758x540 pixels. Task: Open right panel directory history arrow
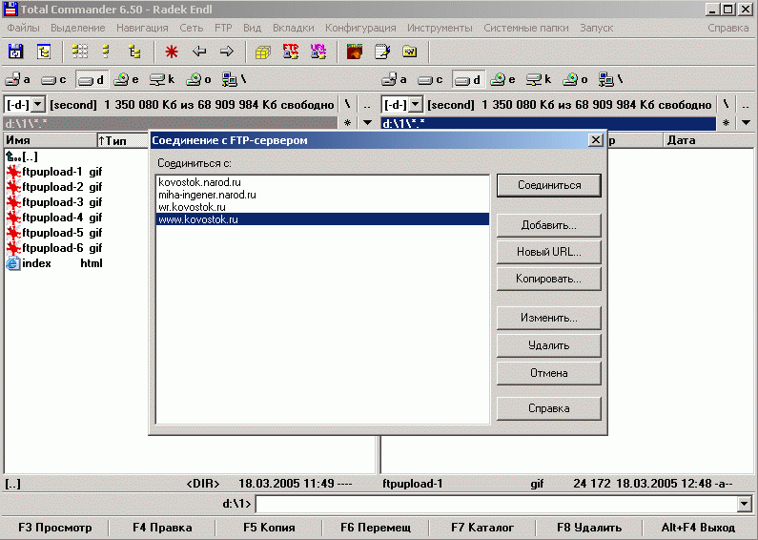[x=745, y=123]
